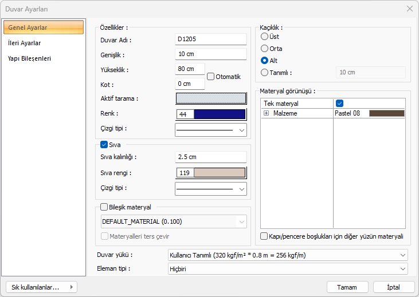Click the Pastel 08 brown material swatch
Screen dimensions: 419x297
(x=386, y=114)
